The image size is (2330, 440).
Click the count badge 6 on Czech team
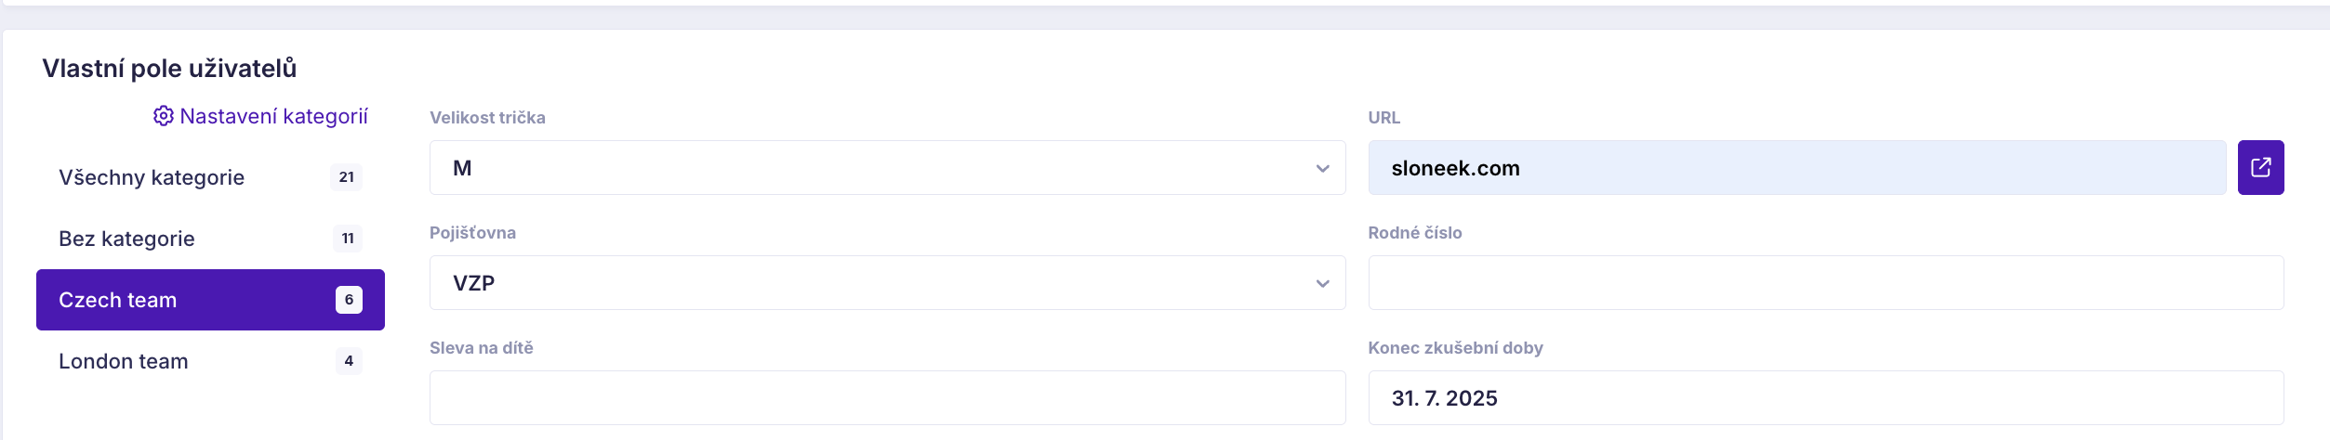[x=349, y=300]
